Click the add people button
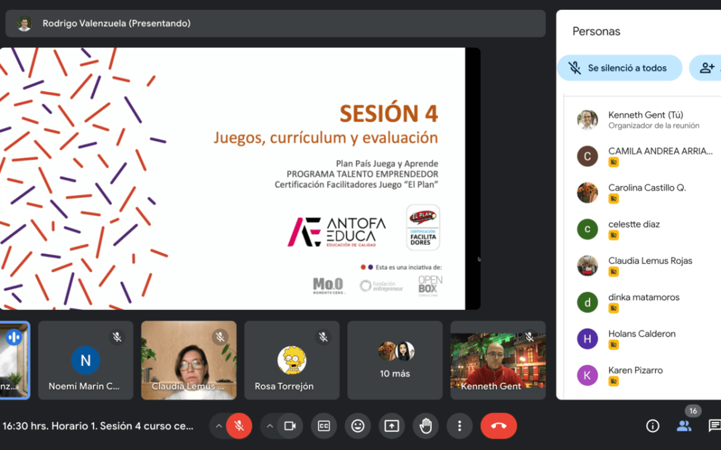The image size is (721, 450). [x=706, y=68]
